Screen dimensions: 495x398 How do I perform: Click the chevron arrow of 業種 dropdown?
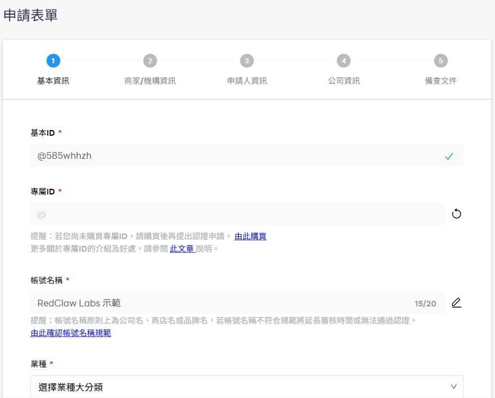click(x=454, y=387)
